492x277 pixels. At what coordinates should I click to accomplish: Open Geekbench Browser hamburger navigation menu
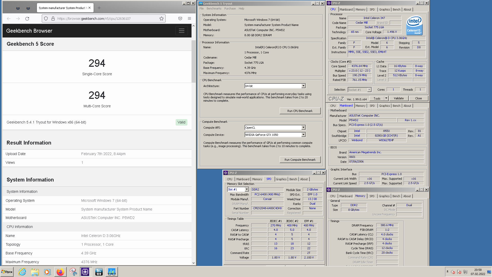pos(182,31)
